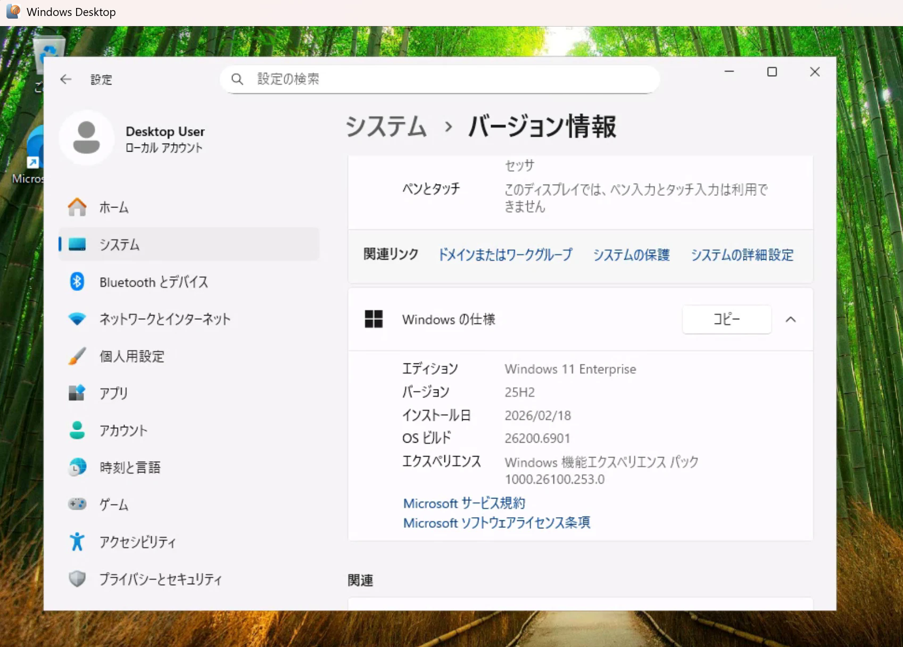Click experience pack version 1000.26100.253.0

[554, 479]
